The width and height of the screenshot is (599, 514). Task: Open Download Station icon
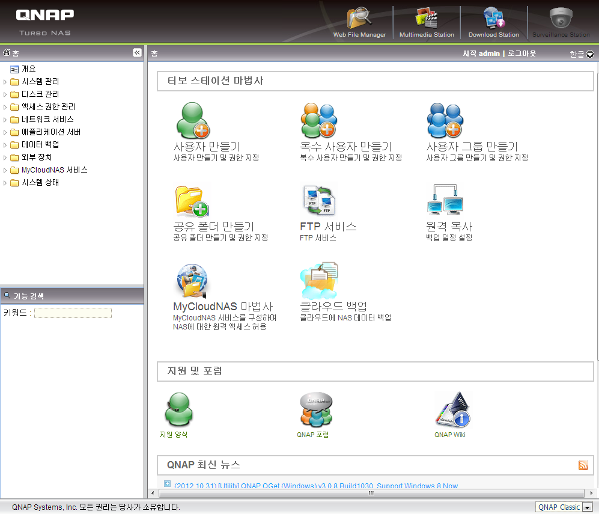tap(494, 19)
